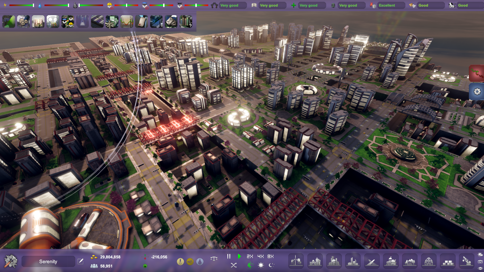
Task: Open the resources cubes panel icon
Action: pos(23,22)
